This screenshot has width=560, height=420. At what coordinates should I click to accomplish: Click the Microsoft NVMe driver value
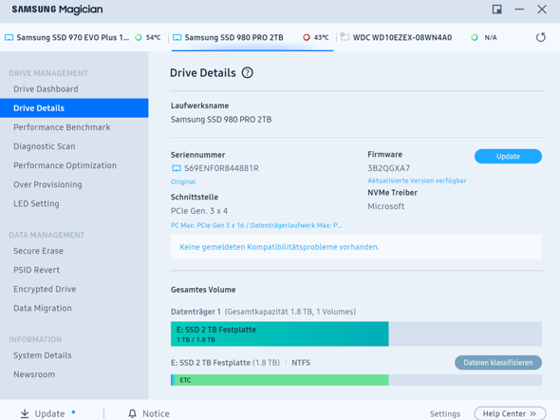coord(386,206)
